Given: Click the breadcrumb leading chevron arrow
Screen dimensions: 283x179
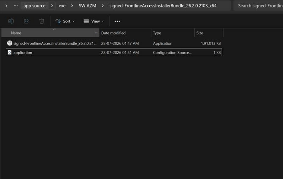Looking at the screenshot, I should coord(6,6).
